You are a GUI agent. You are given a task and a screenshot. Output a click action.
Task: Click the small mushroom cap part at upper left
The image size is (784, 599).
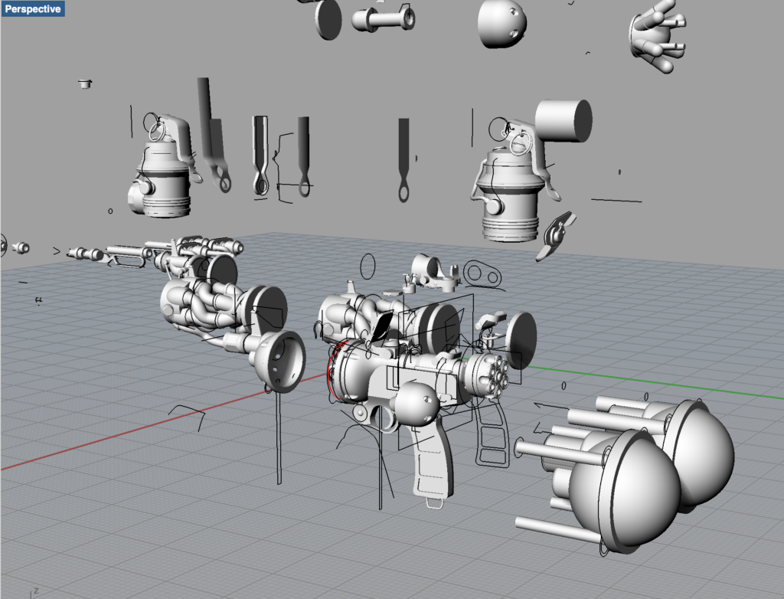coord(83,82)
